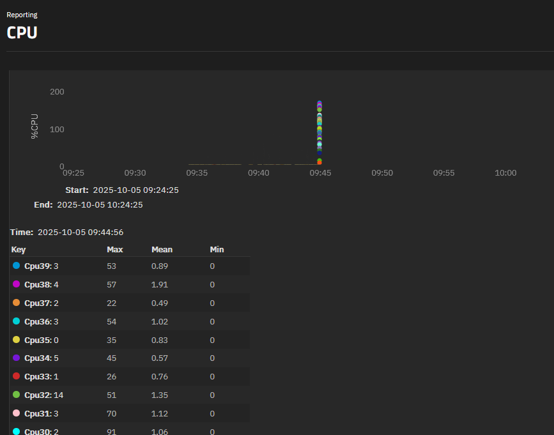This screenshot has height=435, width=554.
Task: Click the teal Cpu36 legend dot
Action: click(17, 321)
